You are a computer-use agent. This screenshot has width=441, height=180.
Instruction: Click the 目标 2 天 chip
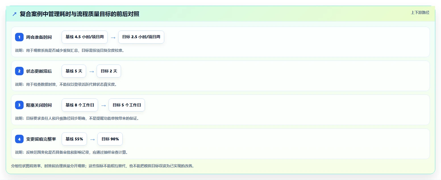click(x=109, y=71)
